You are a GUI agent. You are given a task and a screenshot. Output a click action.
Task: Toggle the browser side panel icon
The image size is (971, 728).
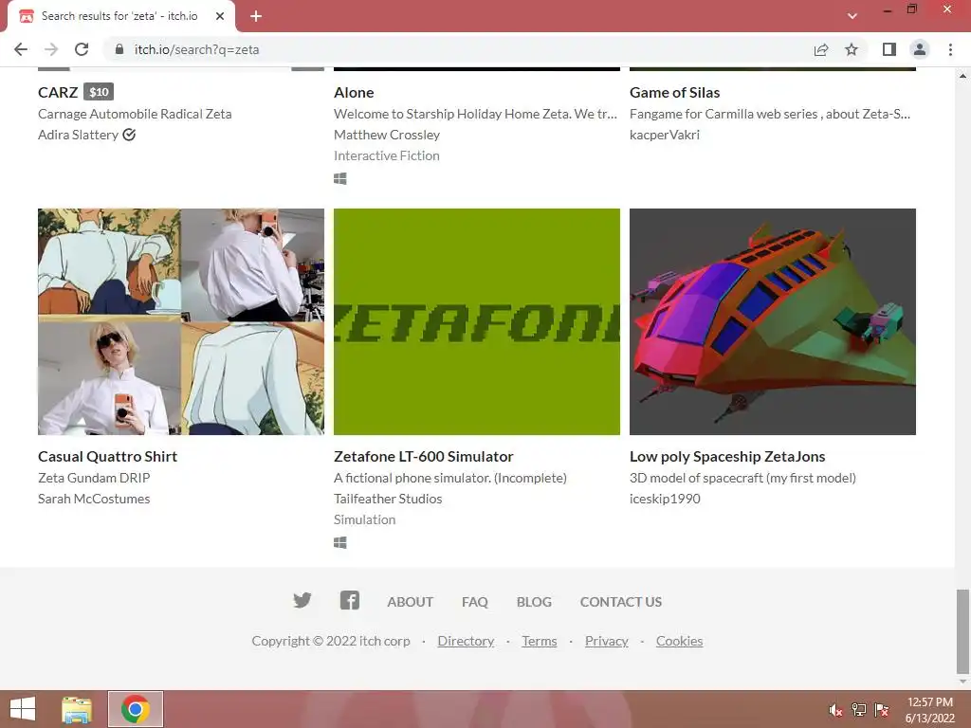889,49
